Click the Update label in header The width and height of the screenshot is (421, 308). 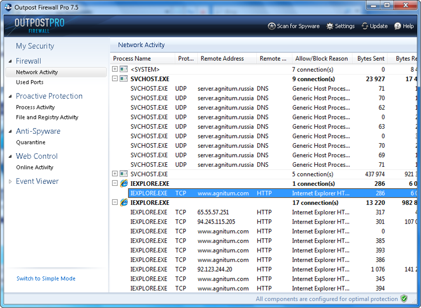pos(378,26)
